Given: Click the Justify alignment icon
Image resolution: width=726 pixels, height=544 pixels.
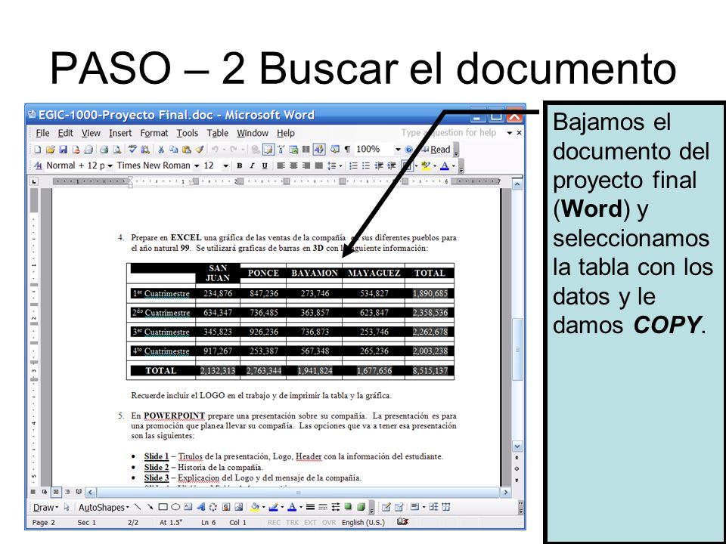Looking at the screenshot, I should pyautogui.click(x=318, y=165).
